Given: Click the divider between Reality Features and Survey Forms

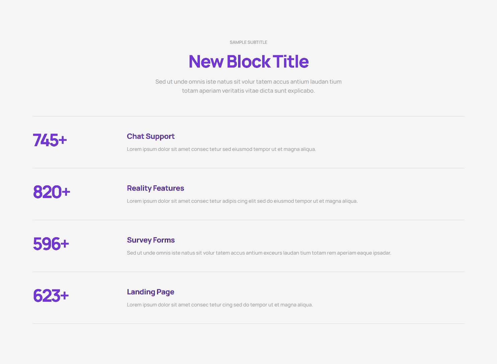Looking at the screenshot, I should (248, 220).
